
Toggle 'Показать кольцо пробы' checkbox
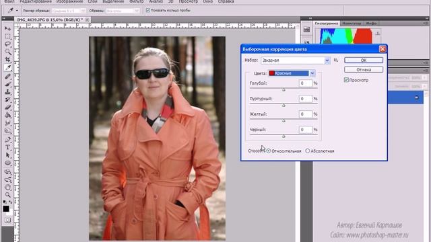[148, 10]
